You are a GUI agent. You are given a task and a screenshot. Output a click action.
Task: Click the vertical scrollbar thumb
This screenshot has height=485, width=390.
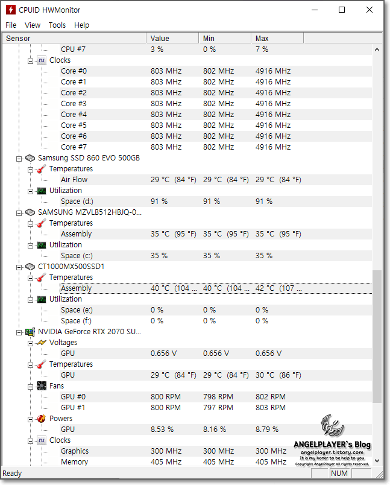tap(377, 337)
